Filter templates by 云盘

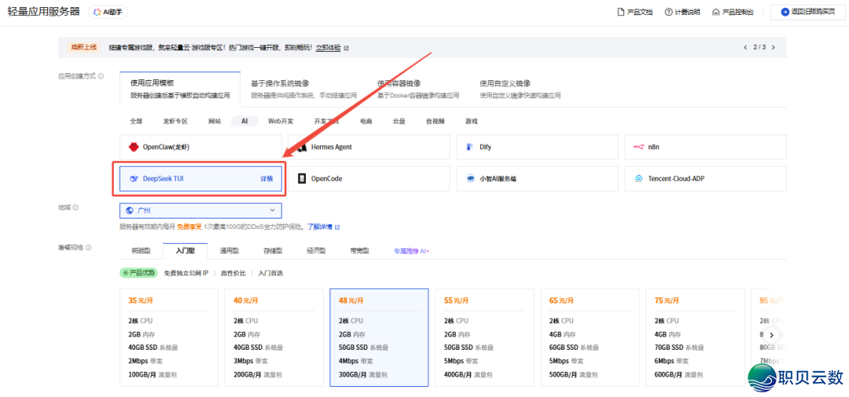click(x=399, y=121)
